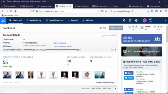
Task: Open the Fichier menu
Action: pyautogui.click(x=3, y=1)
